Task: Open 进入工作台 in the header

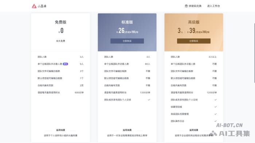Action: (x=213, y=6)
